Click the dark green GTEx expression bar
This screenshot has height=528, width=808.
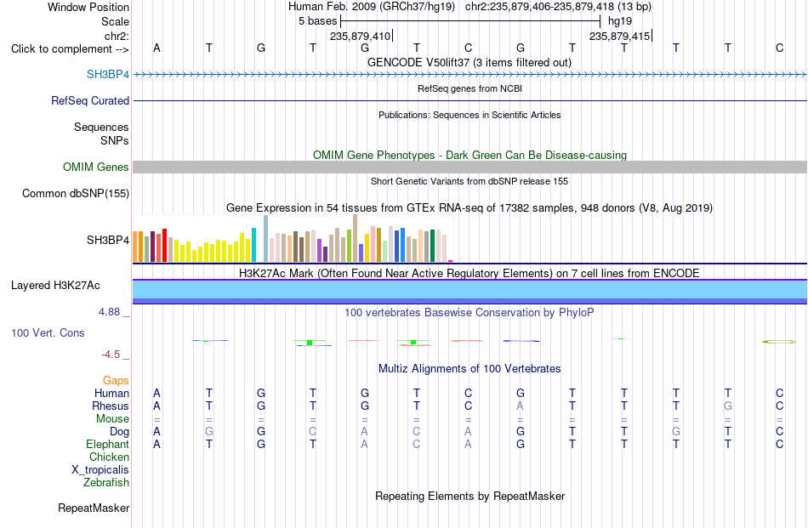coord(432,246)
